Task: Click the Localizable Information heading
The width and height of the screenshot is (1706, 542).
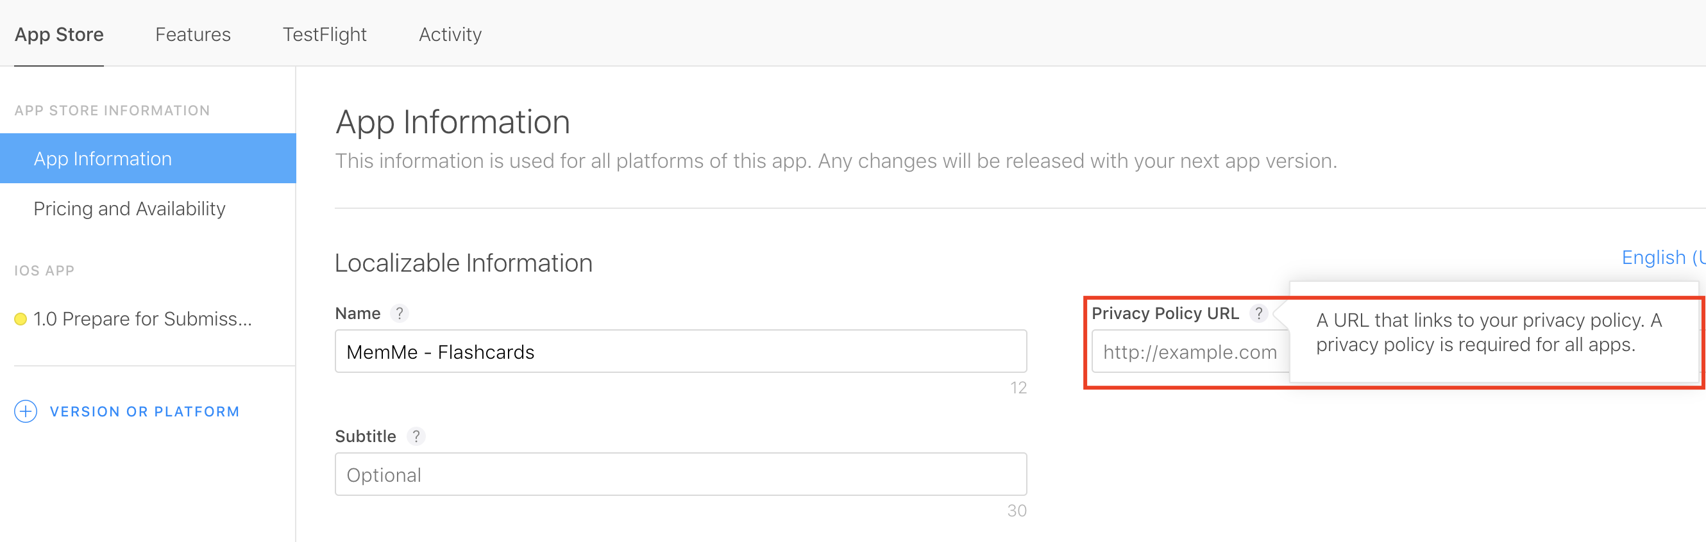Action: click(463, 263)
